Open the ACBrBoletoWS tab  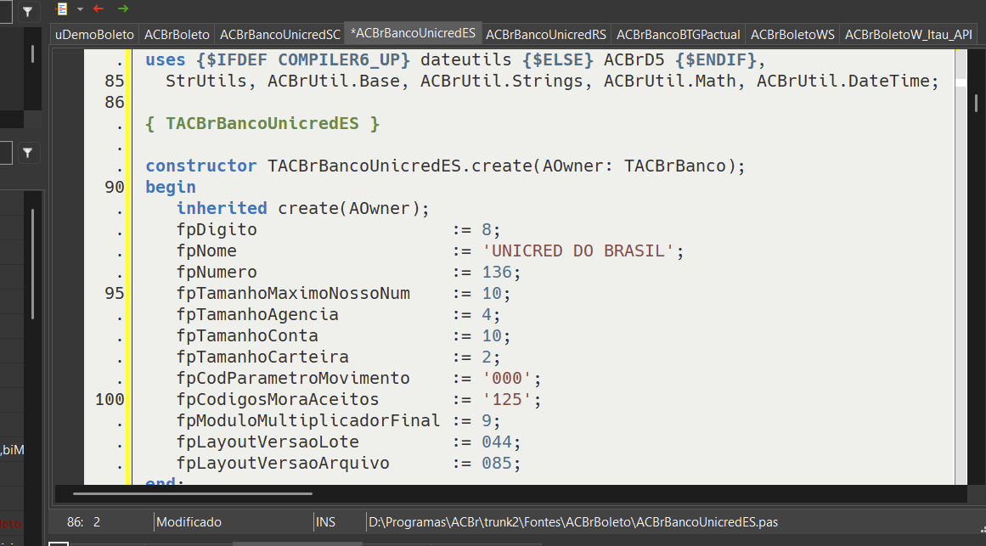tap(792, 35)
